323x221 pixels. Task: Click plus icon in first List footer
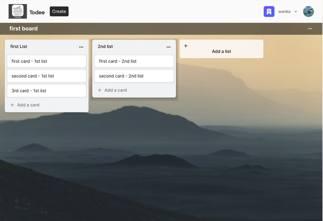coord(12,105)
